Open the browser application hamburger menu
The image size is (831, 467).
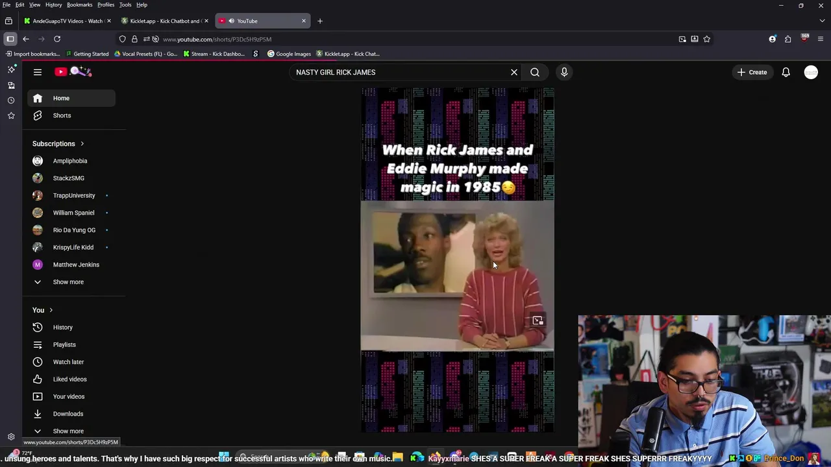point(821,39)
